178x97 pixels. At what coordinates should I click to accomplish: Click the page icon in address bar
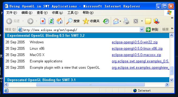coord(20,30)
